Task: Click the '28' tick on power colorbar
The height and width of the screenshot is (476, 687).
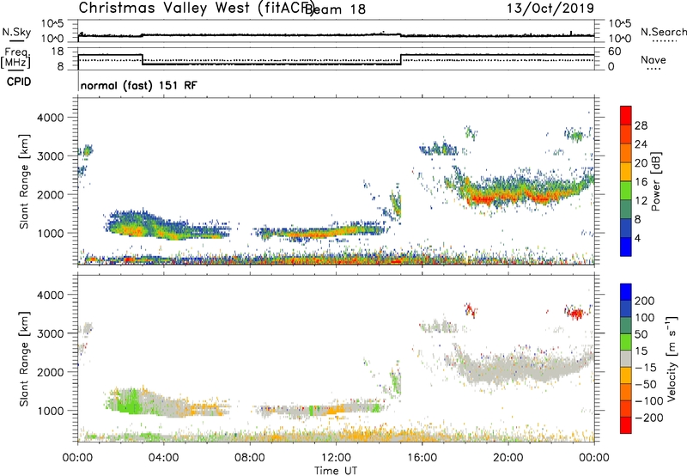Action: pyautogui.click(x=641, y=125)
